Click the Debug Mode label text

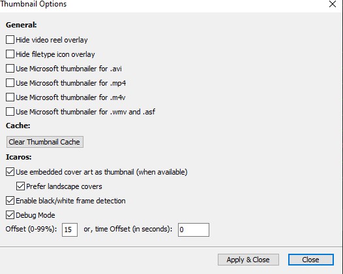pos(35,215)
